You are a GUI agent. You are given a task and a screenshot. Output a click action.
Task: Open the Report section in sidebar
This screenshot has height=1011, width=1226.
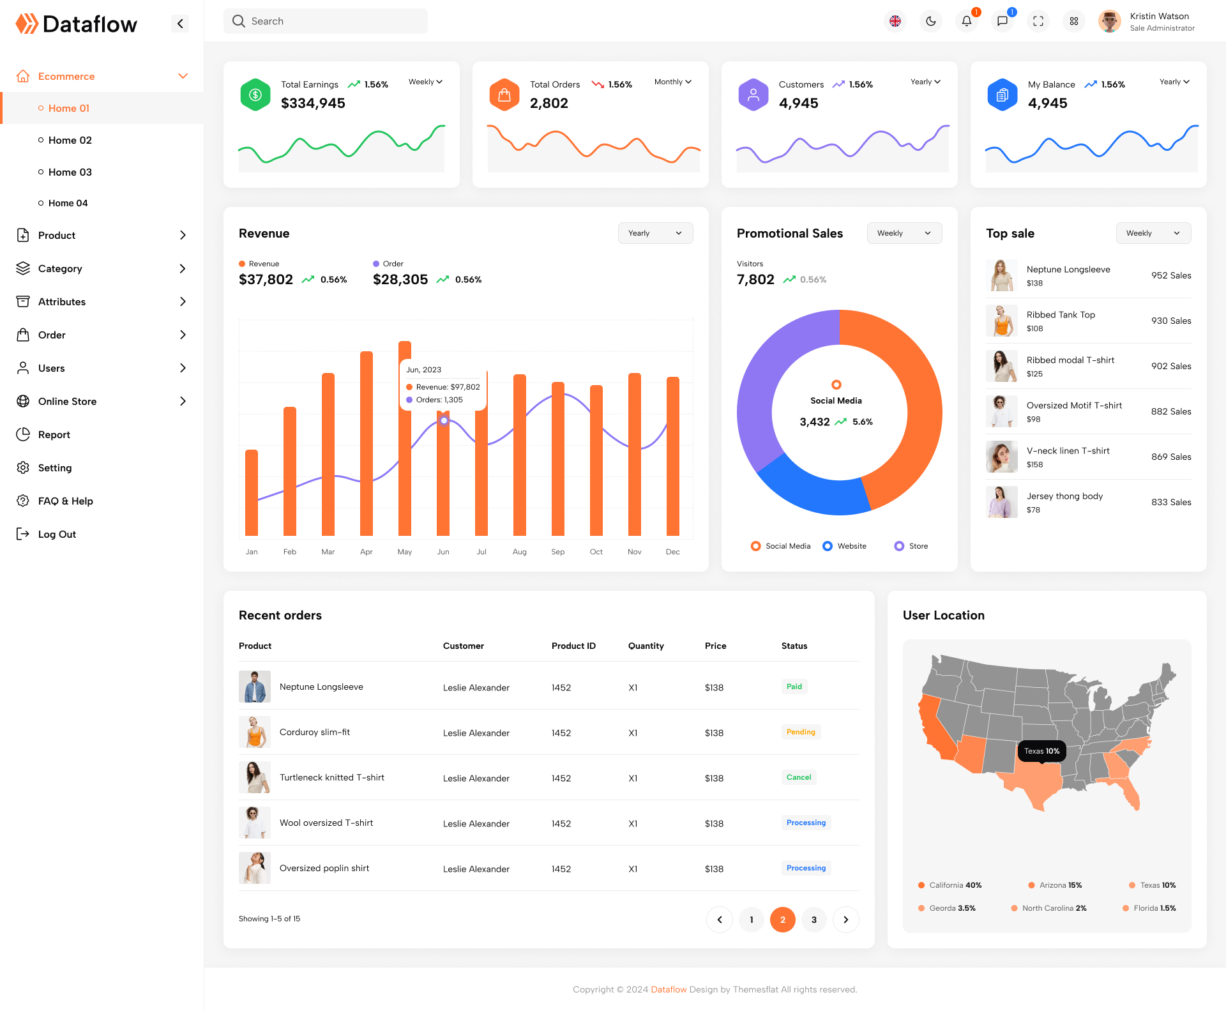pyautogui.click(x=54, y=434)
